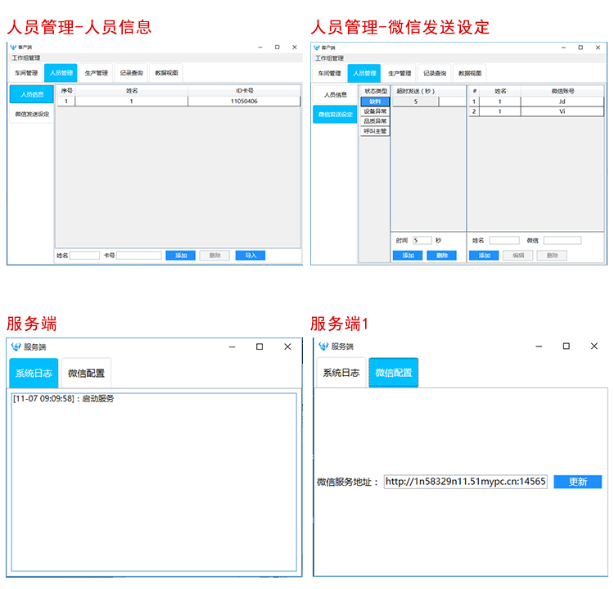Switch to 数据视图 tab in the 微信发送设定 window
The height and width of the screenshot is (589, 614).
click(x=470, y=73)
